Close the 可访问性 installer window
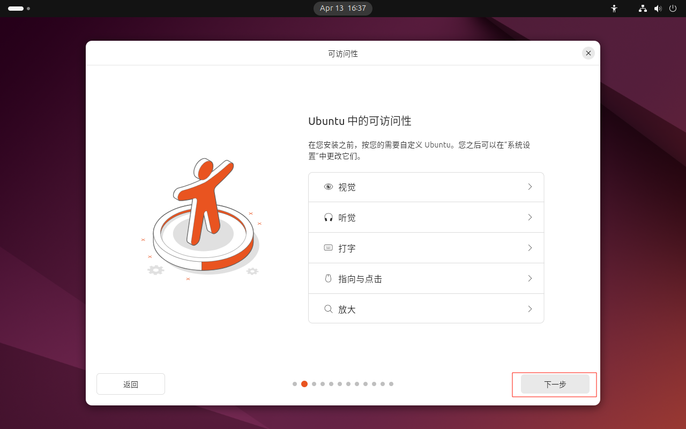Image resolution: width=686 pixels, height=429 pixels. coord(588,53)
